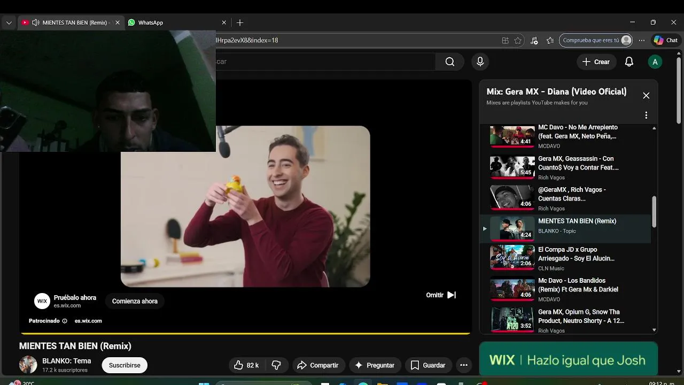Viewport: 684px width, 385px height.
Task: Open the Edge apps icon in address bar
Action: [x=505, y=40]
